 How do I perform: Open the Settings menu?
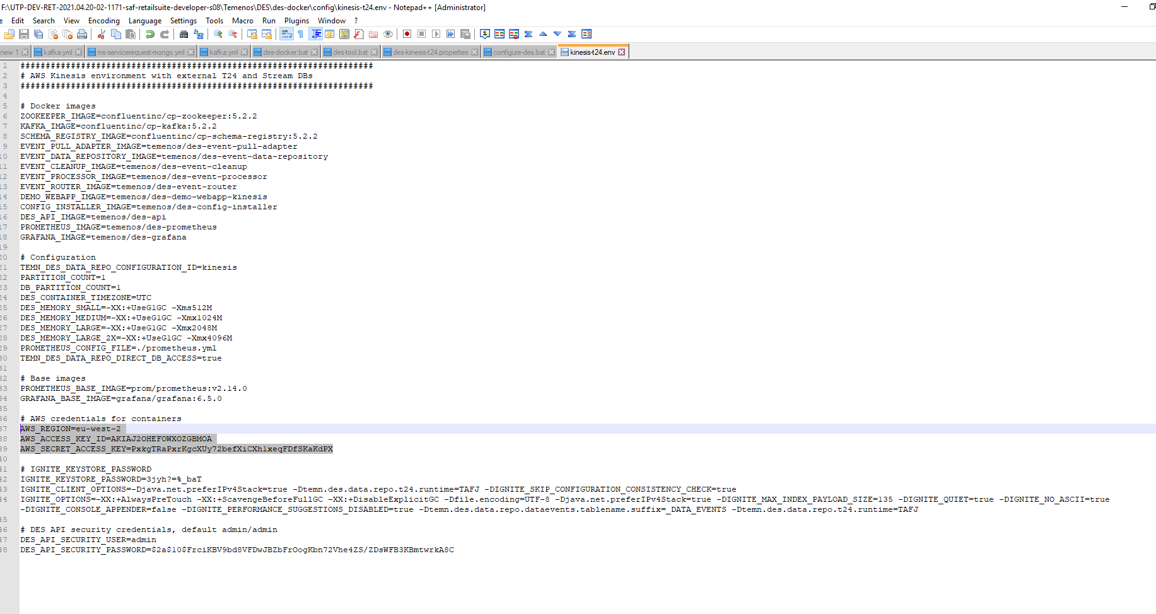pos(183,21)
